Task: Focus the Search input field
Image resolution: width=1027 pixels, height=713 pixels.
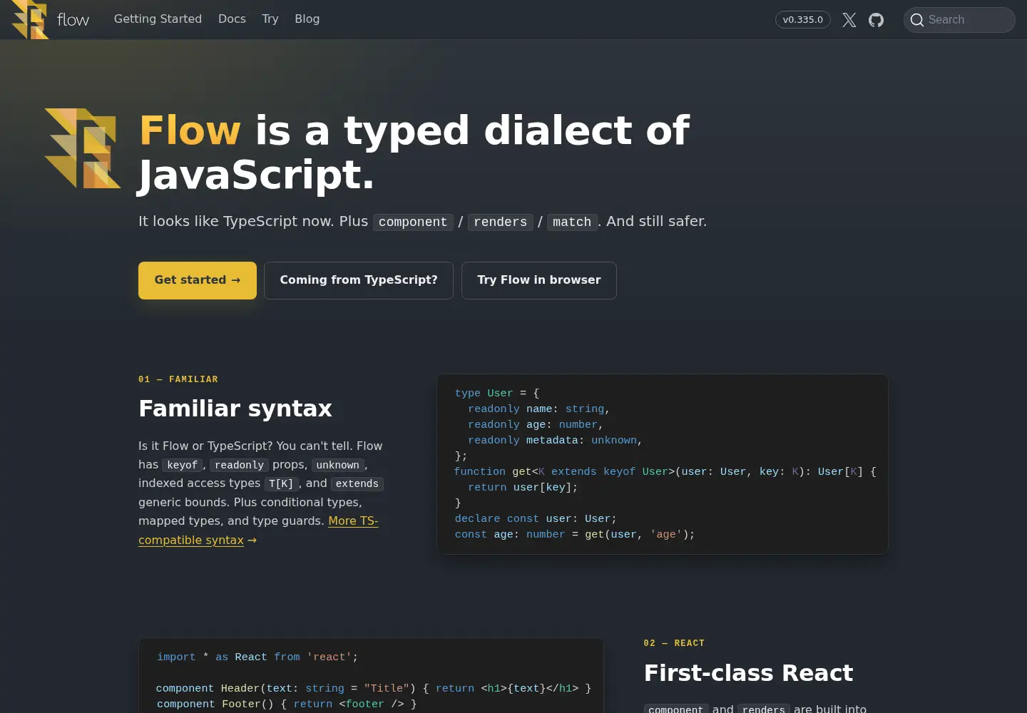Action: click(x=959, y=20)
